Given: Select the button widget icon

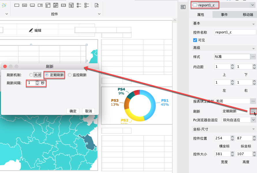Looking at the screenshot, I should click(32, 5).
